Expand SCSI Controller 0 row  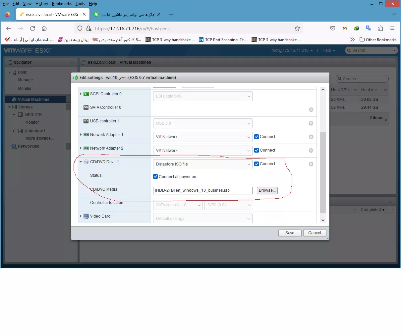click(x=81, y=94)
